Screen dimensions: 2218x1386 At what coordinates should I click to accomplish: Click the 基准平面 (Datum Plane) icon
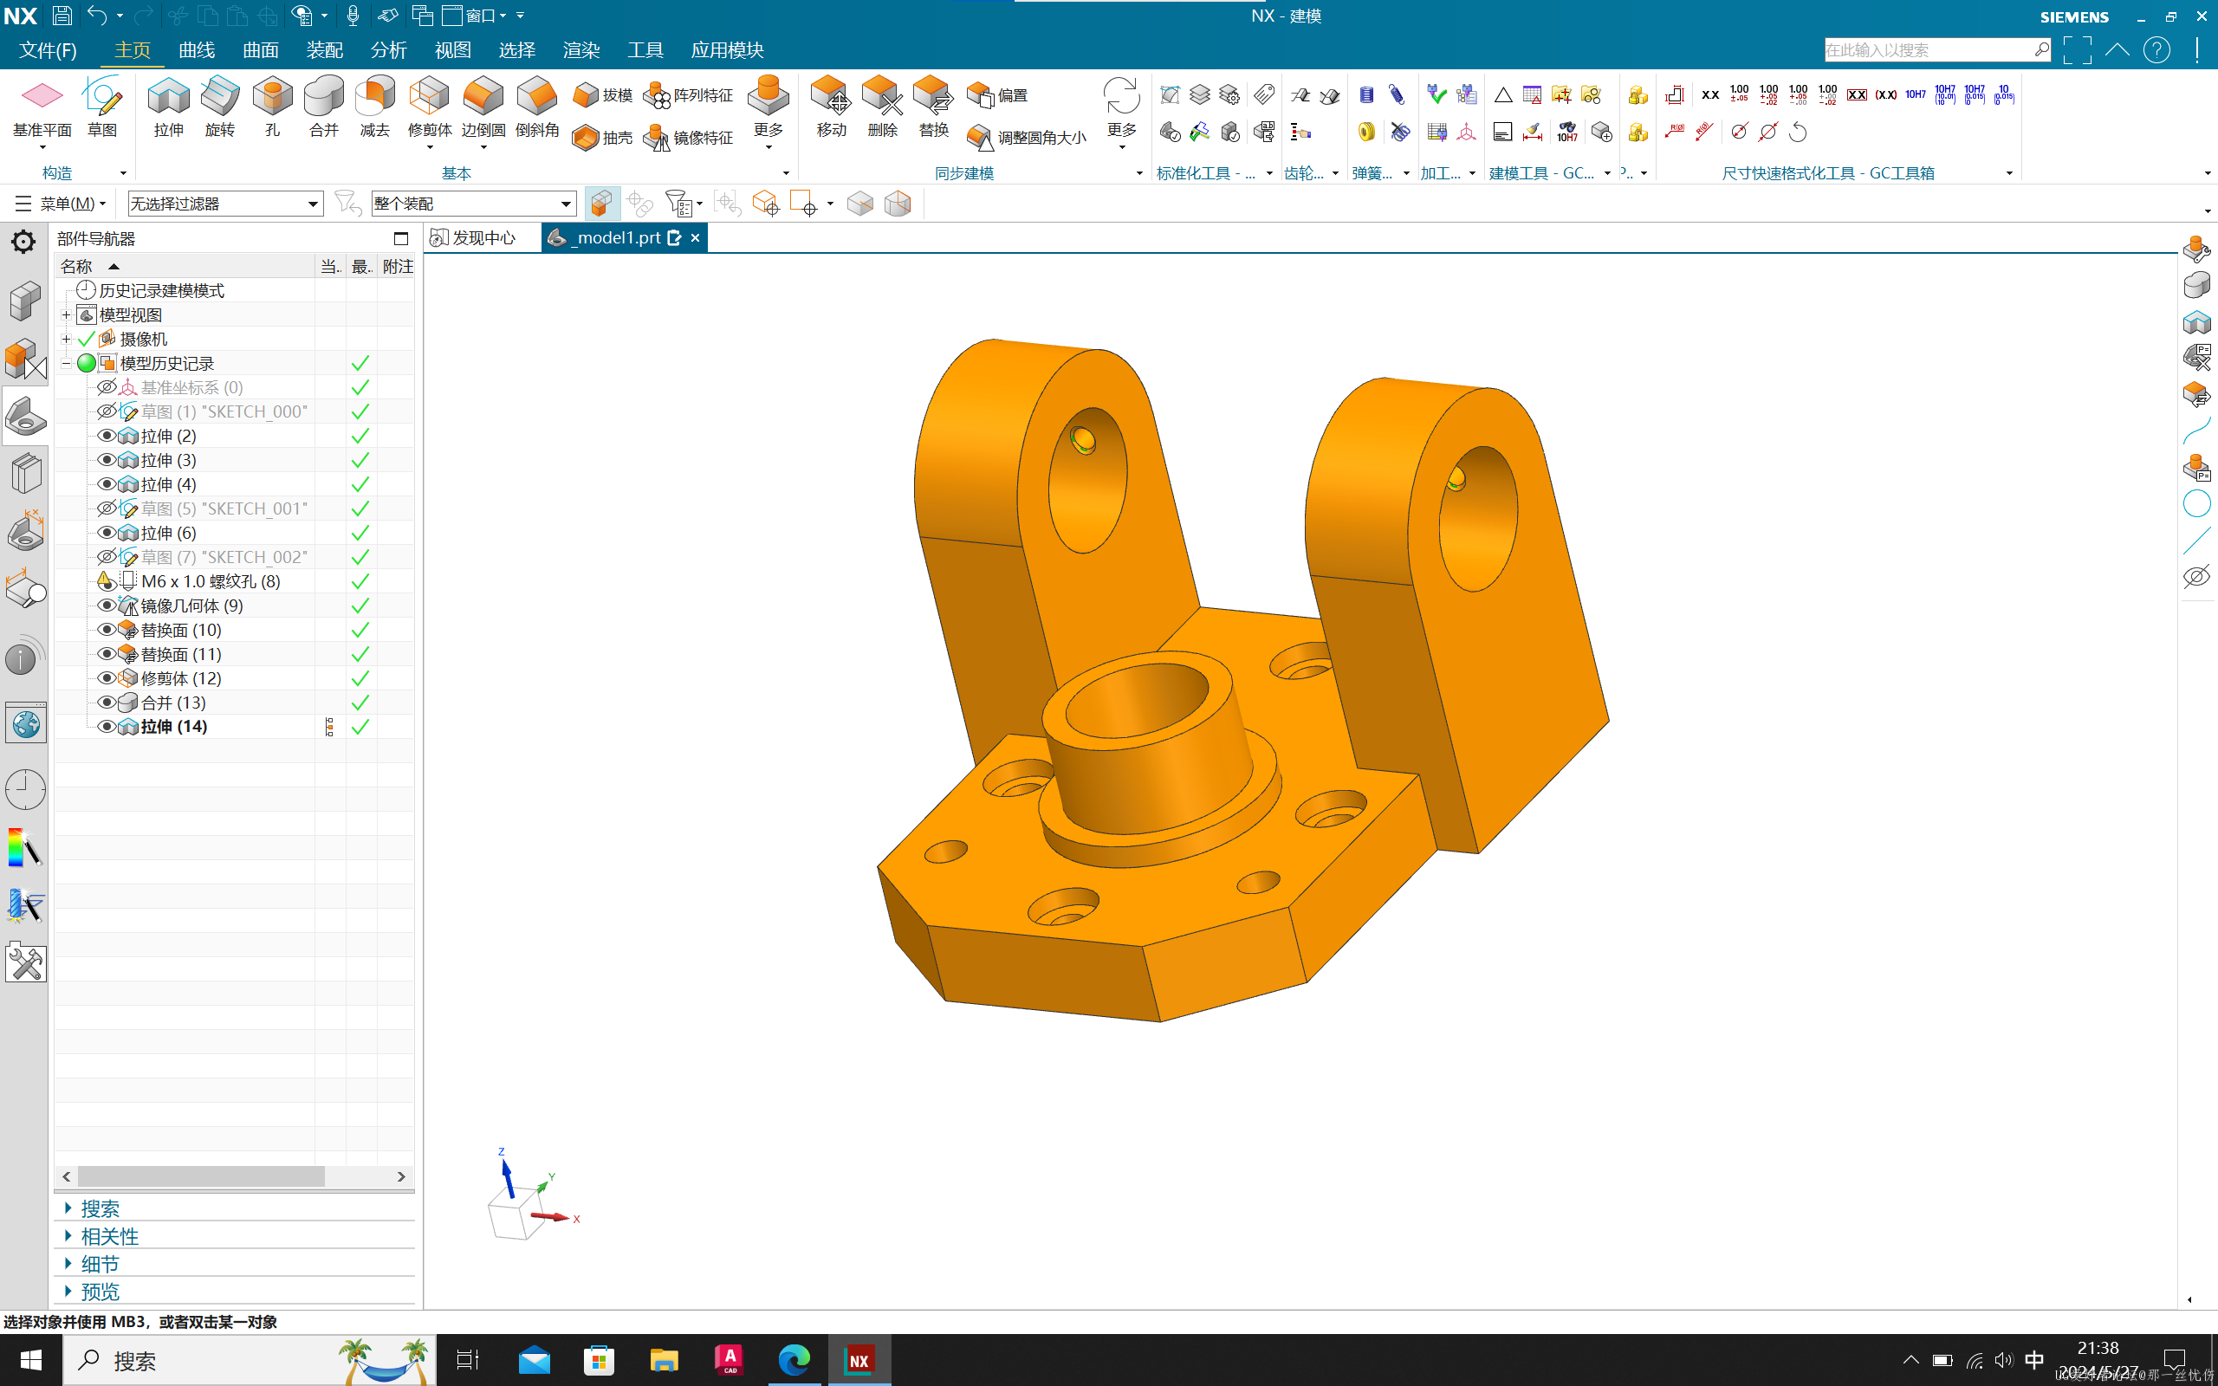click(42, 96)
